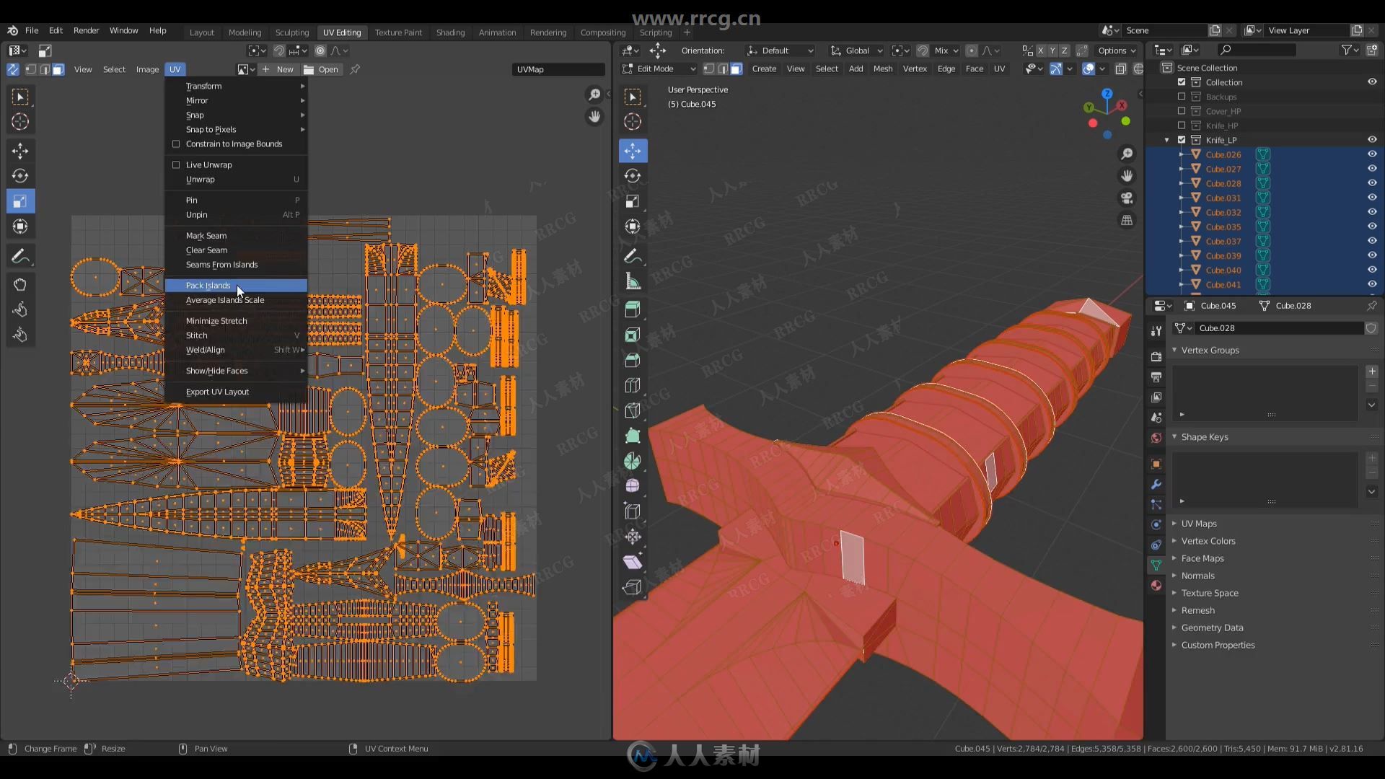Click the Move tool icon in toolbar
1385x779 pixels.
(x=20, y=150)
